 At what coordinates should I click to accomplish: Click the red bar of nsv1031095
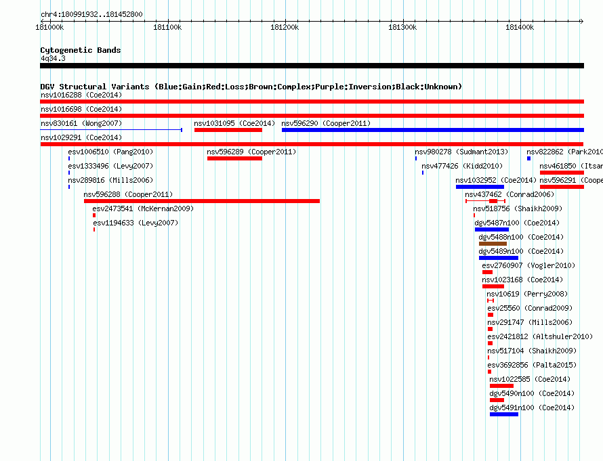228,130
